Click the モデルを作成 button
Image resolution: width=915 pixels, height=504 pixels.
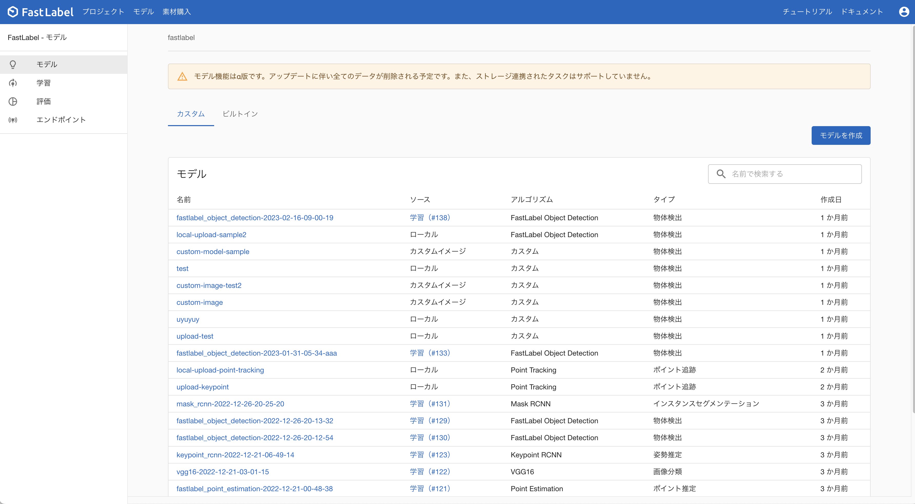[841, 135]
